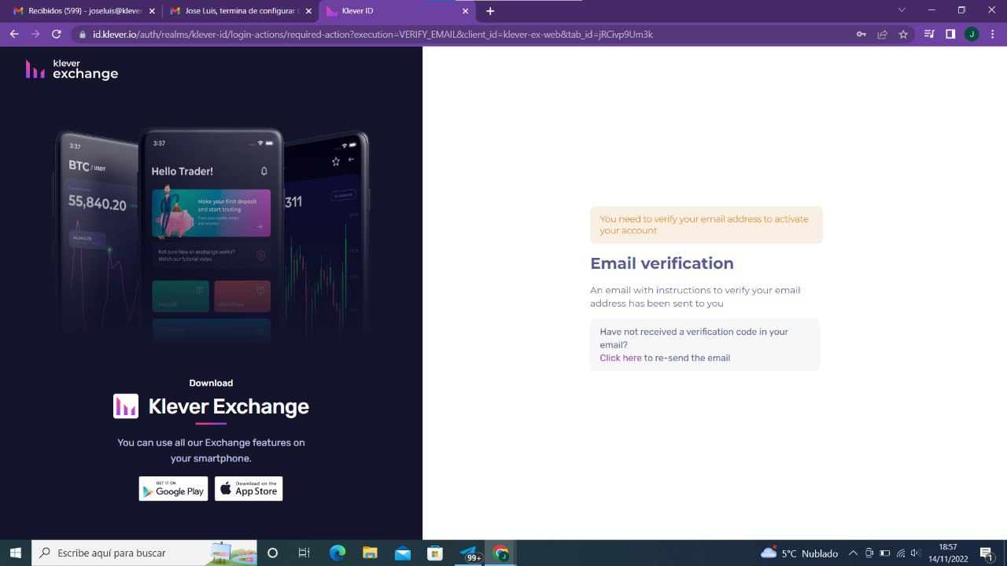Viewport: 1007px width, 566px height.
Task: Go forward in browser history
Action: point(35,35)
